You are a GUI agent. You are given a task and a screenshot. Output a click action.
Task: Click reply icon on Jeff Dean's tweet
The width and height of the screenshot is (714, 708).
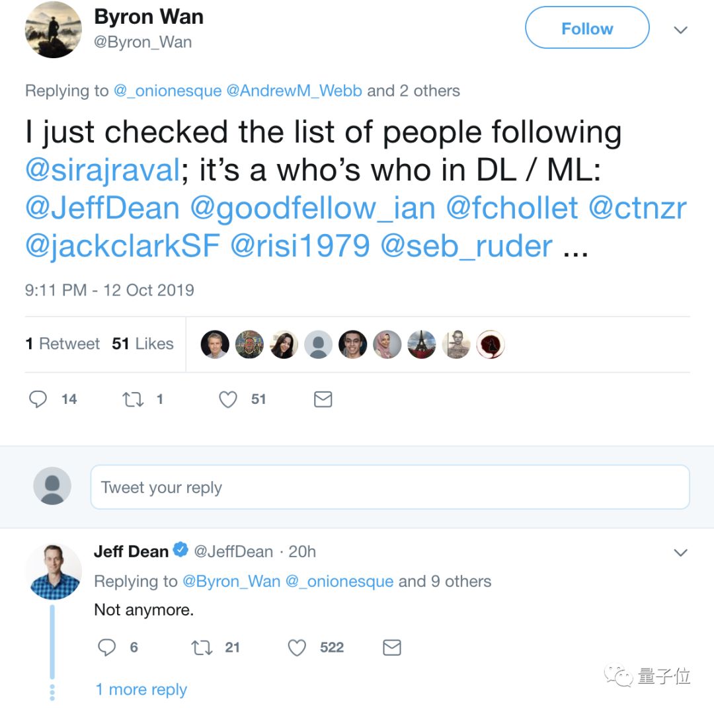(107, 648)
